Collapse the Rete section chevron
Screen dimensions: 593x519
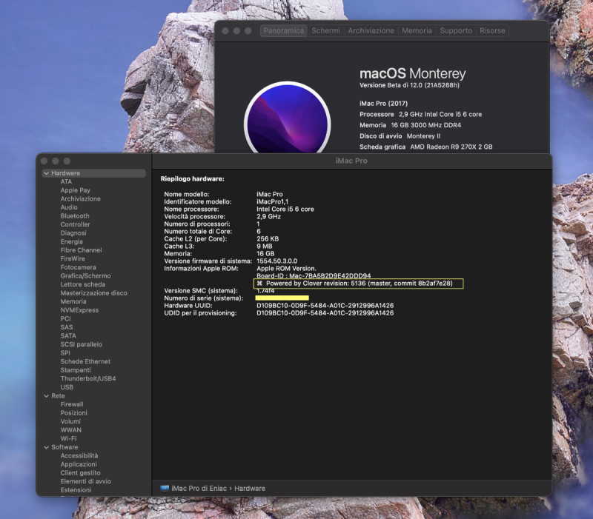(46, 396)
